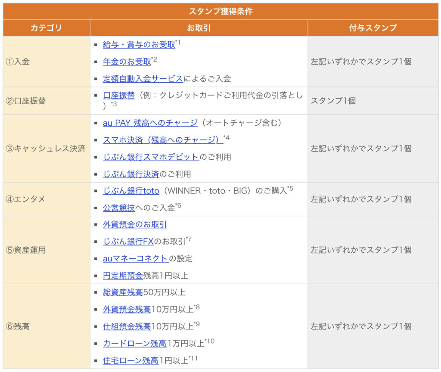Click 左記いずれかでスタンプ1個 in the 残高 row
This screenshot has height=372, width=441.
pyautogui.click(x=361, y=326)
